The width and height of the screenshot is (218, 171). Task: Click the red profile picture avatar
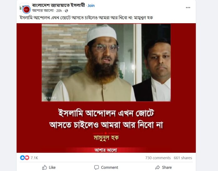point(26,10)
